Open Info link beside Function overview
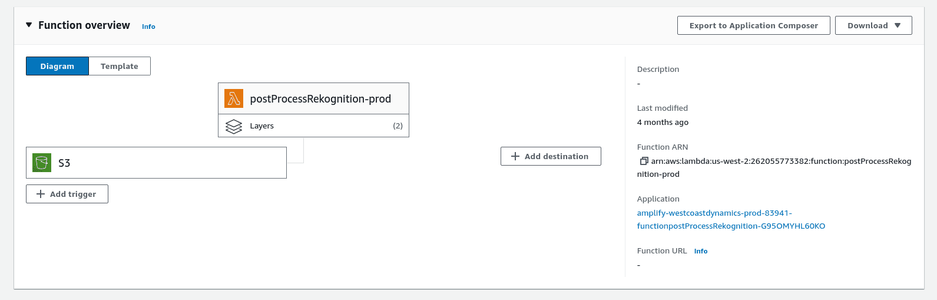 point(148,27)
